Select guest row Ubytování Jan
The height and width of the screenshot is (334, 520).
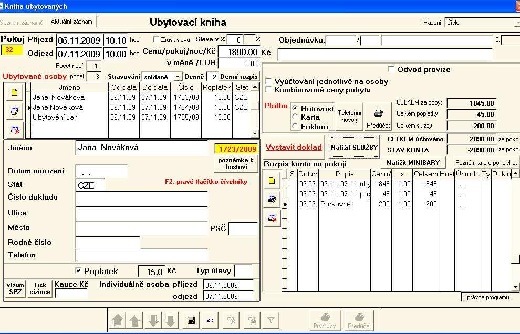tap(142, 117)
